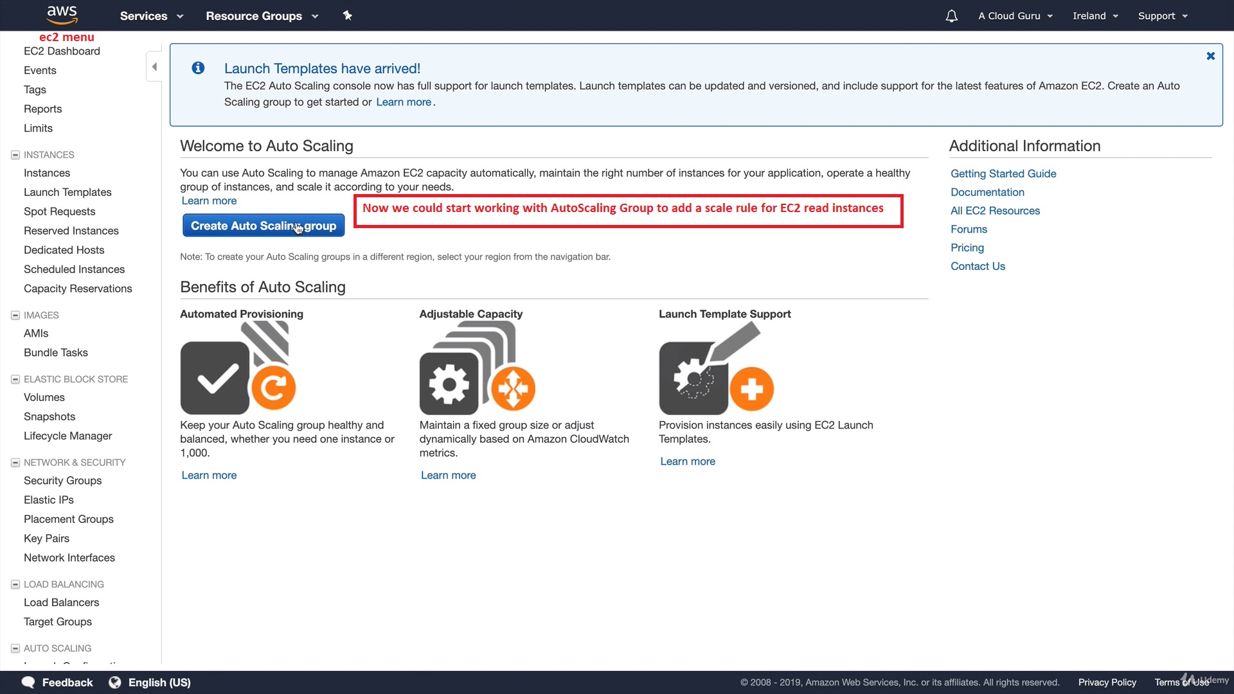Screen dimensions: 1234x694
Task: Click the Launch Template Support graphic
Action: tap(715, 368)
